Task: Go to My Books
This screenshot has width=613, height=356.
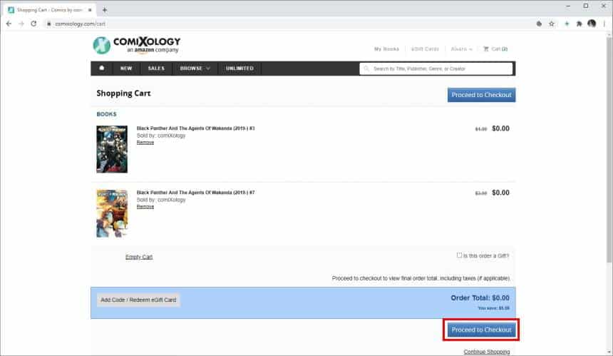Action: [x=386, y=49]
